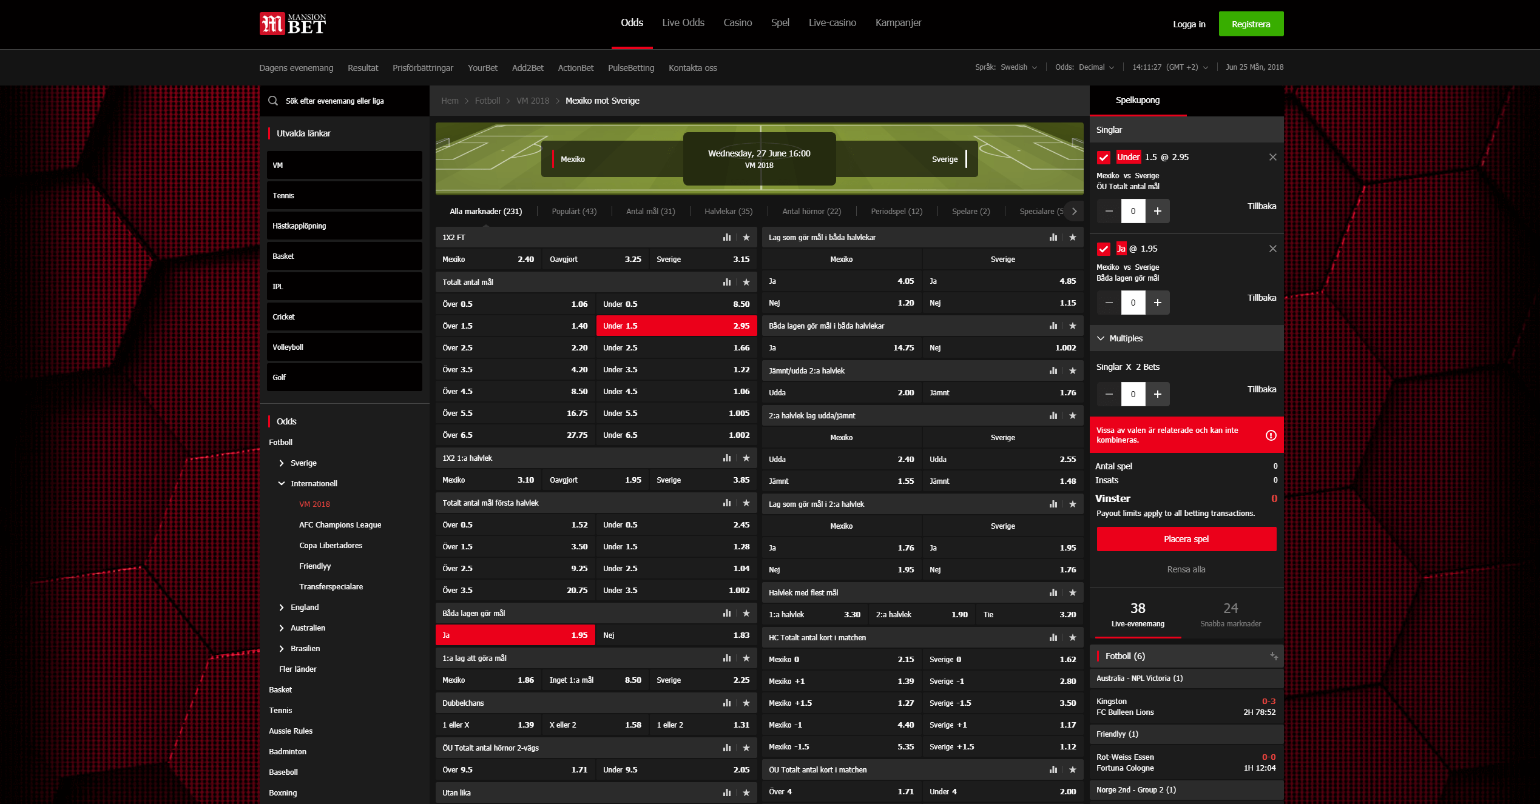Open the Live Odds navigation tab
The height and width of the screenshot is (804, 1540).
point(683,22)
